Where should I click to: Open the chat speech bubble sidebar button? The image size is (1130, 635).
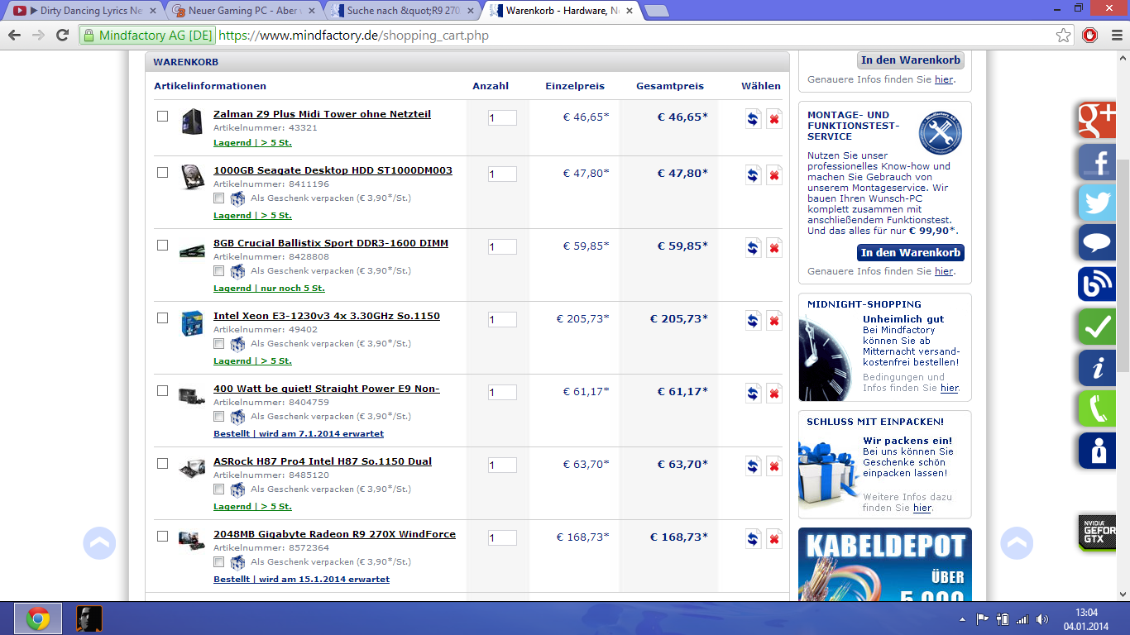1098,244
